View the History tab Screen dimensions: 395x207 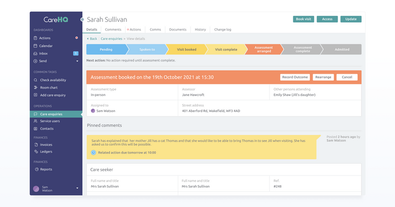[200, 29]
